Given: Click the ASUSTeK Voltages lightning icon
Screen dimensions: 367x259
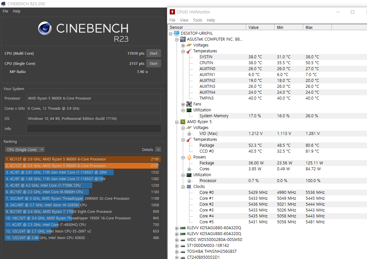Looking at the screenshot, I should click(189, 45).
